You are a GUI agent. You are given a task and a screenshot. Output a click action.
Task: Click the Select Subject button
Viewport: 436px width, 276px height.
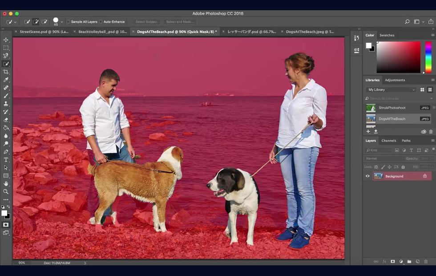[146, 22]
